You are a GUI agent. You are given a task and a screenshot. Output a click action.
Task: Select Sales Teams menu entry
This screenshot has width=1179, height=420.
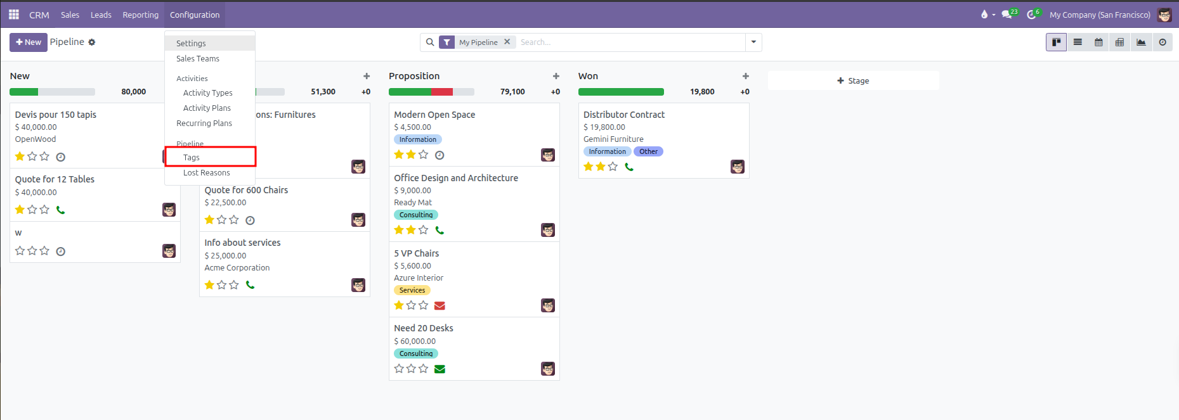coord(210,59)
